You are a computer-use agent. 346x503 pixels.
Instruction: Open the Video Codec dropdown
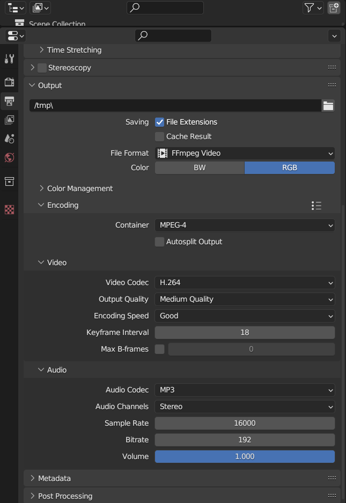coord(245,282)
